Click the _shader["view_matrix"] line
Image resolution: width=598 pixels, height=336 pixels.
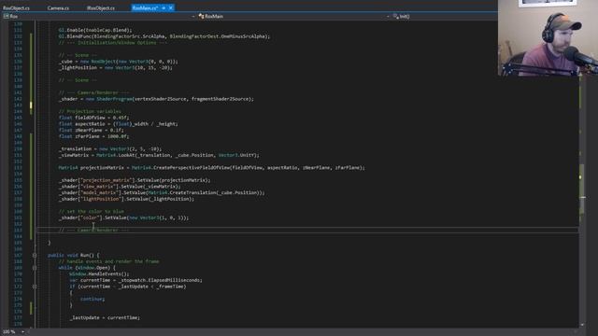coord(120,187)
